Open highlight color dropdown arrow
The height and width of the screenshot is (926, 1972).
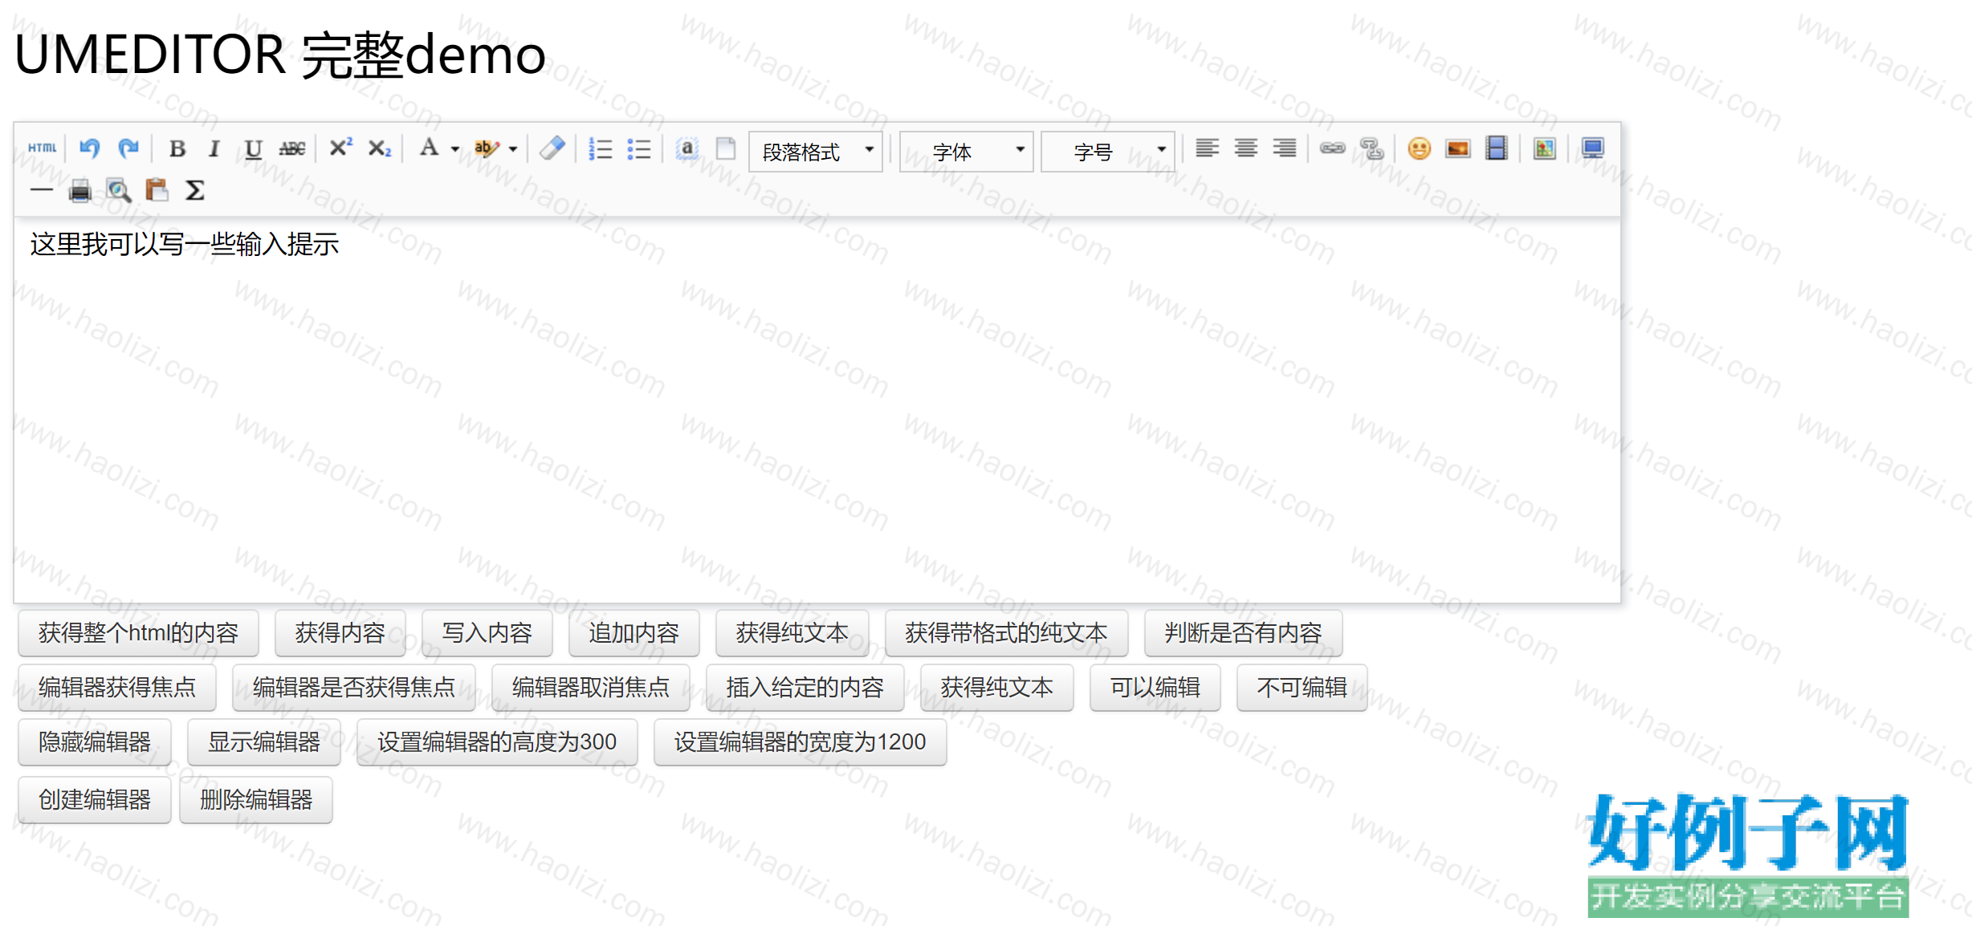(513, 149)
